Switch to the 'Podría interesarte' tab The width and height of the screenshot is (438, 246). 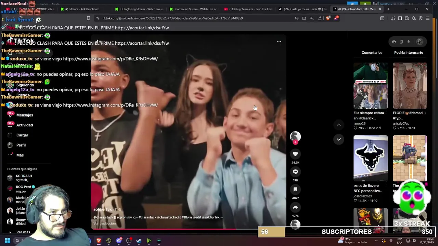click(x=409, y=53)
